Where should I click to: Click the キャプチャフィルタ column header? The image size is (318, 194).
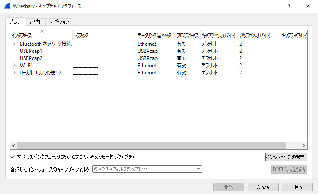point(294,35)
